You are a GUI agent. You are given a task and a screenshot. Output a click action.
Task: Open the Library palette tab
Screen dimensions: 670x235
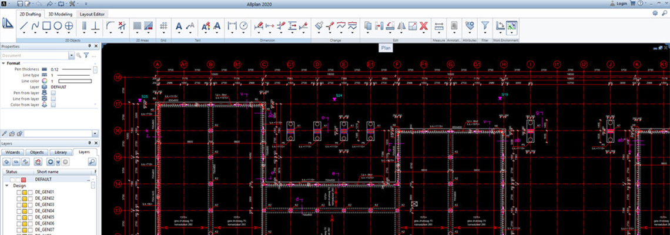pyautogui.click(x=61, y=152)
